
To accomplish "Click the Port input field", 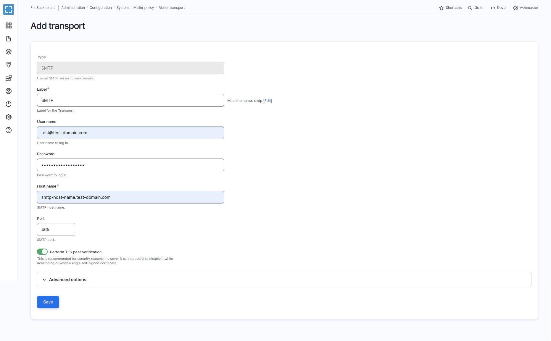I will 56,230.
